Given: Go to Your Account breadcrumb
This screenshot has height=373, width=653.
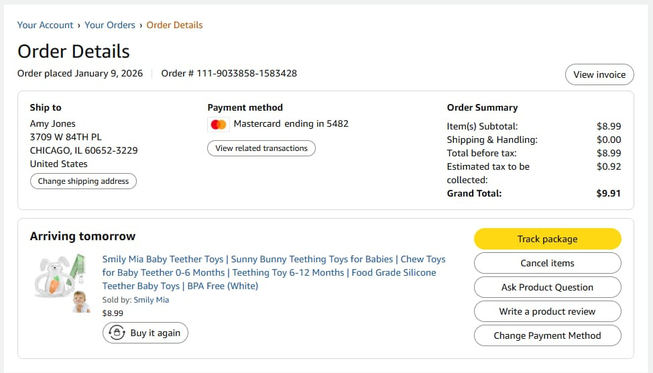Looking at the screenshot, I should pyautogui.click(x=45, y=25).
